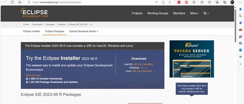This screenshot has height=104, width=244.
Task: Refresh the page with the reload icon
Action: click(12, 2)
